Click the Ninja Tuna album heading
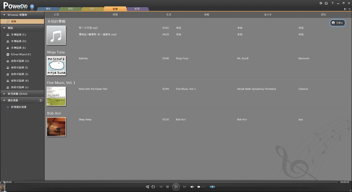 click(56, 52)
